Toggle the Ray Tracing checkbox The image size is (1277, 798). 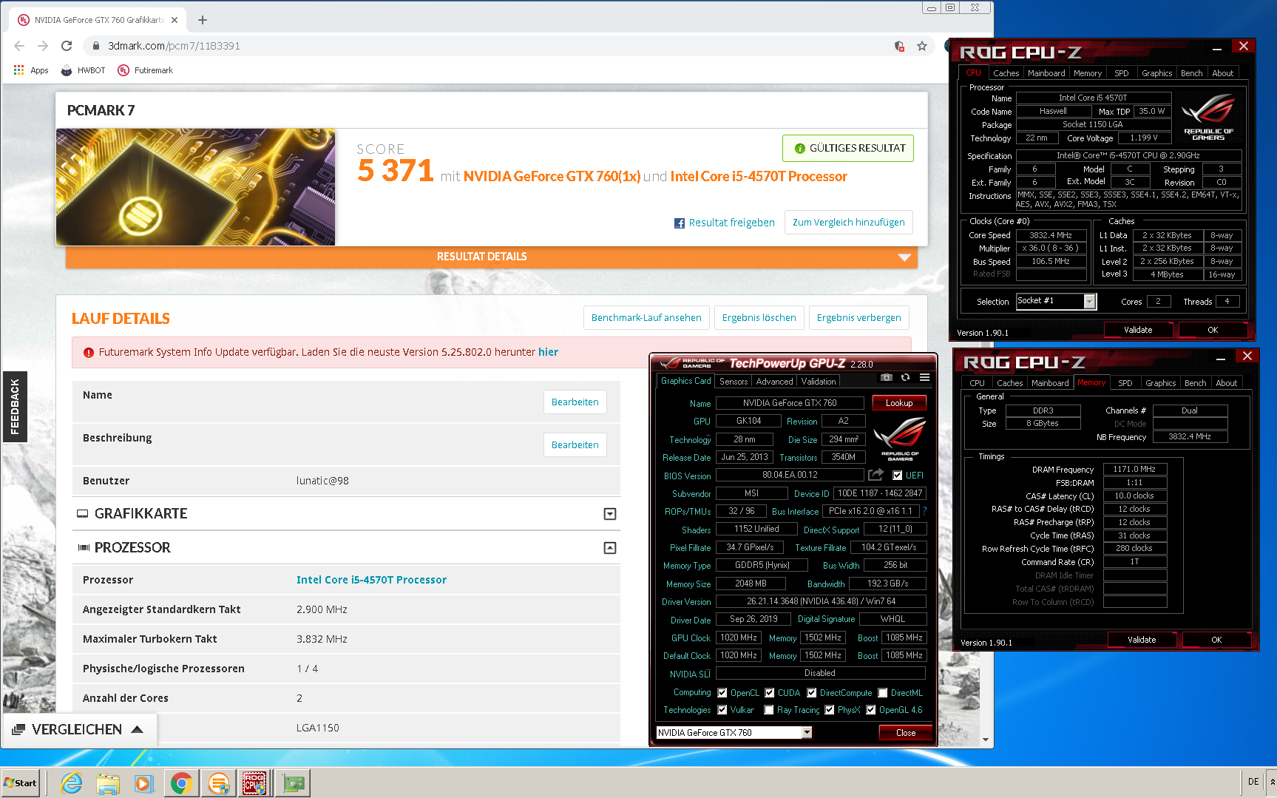pos(769,710)
